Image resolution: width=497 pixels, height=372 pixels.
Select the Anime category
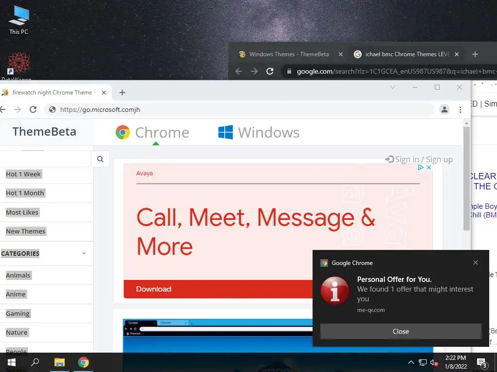(16, 294)
